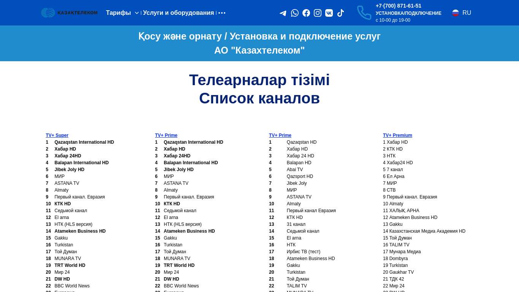Open the WhatsApp chat icon
Image resolution: width=519 pixels, height=292 pixels.
click(x=295, y=13)
